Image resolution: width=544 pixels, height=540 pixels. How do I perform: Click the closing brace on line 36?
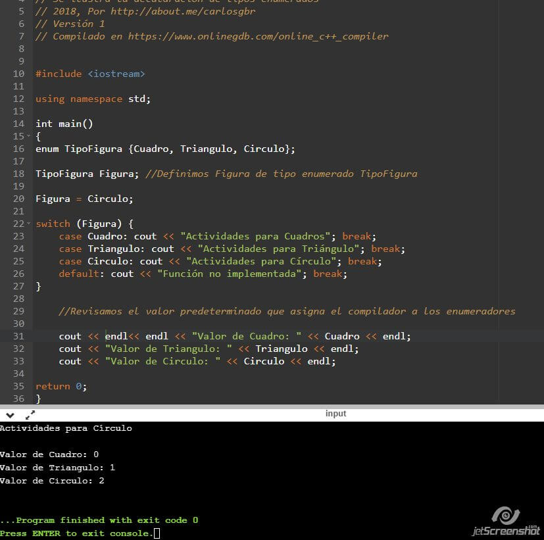coord(38,399)
